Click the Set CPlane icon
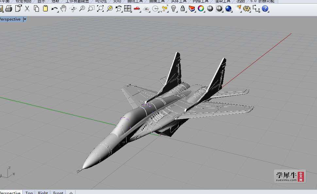 point(146,9)
